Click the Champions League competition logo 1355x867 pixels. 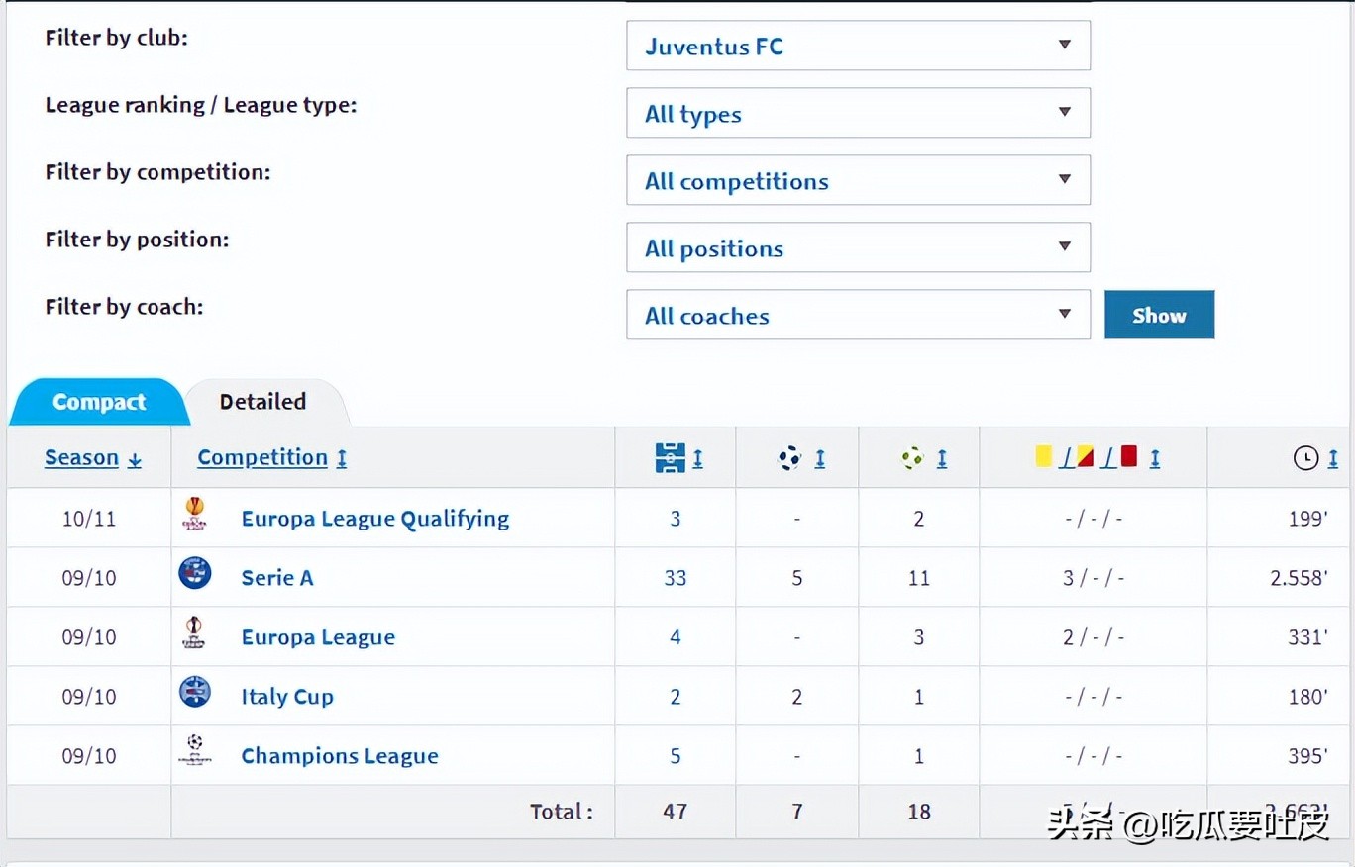point(195,749)
